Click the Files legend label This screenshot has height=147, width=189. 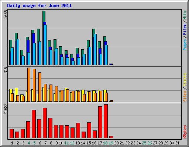[185, 29]
